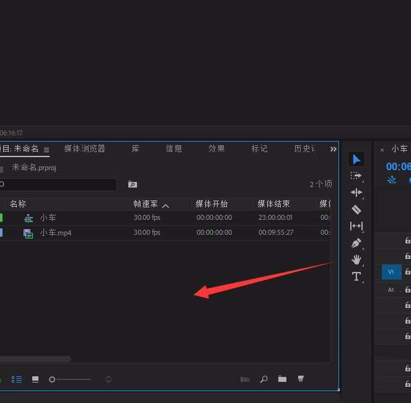The height and width of the screenshot is (403, 411).
Task: Switch project panel to icon view
Action: (x=35, y=379)
